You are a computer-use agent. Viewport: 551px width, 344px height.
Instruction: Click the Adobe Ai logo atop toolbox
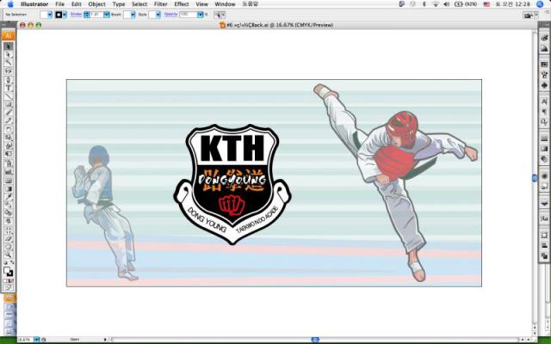coord(9,36)
